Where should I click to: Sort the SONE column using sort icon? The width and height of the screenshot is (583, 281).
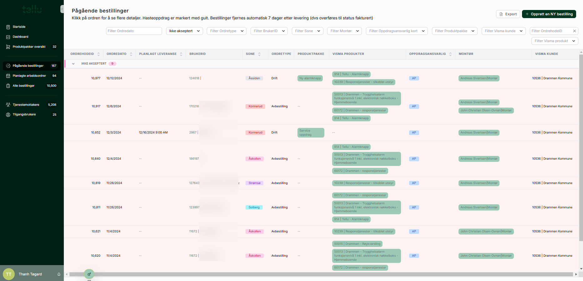coord(259,54)
